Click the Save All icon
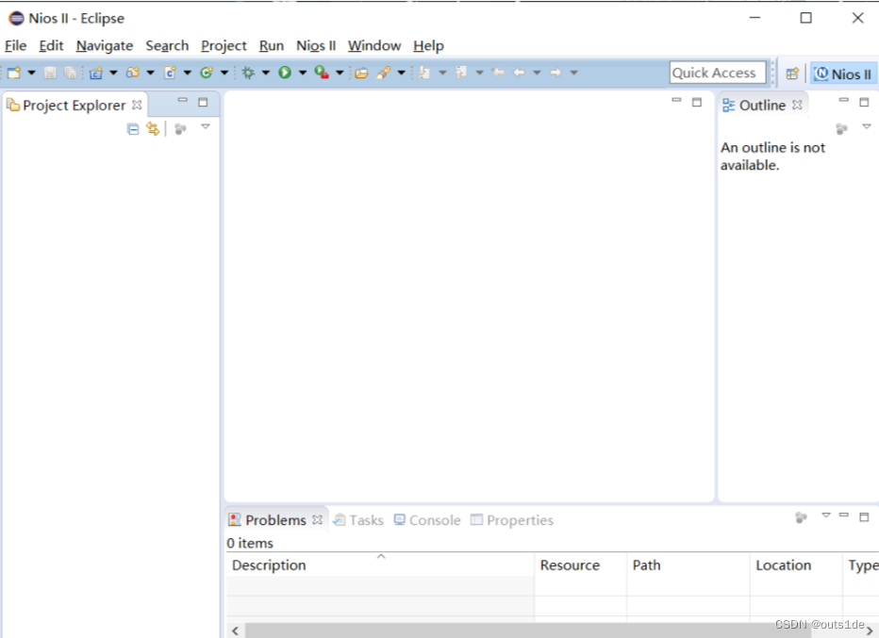Image resolution: width=879 pixels, height=638 pixels. pos(70,73)
